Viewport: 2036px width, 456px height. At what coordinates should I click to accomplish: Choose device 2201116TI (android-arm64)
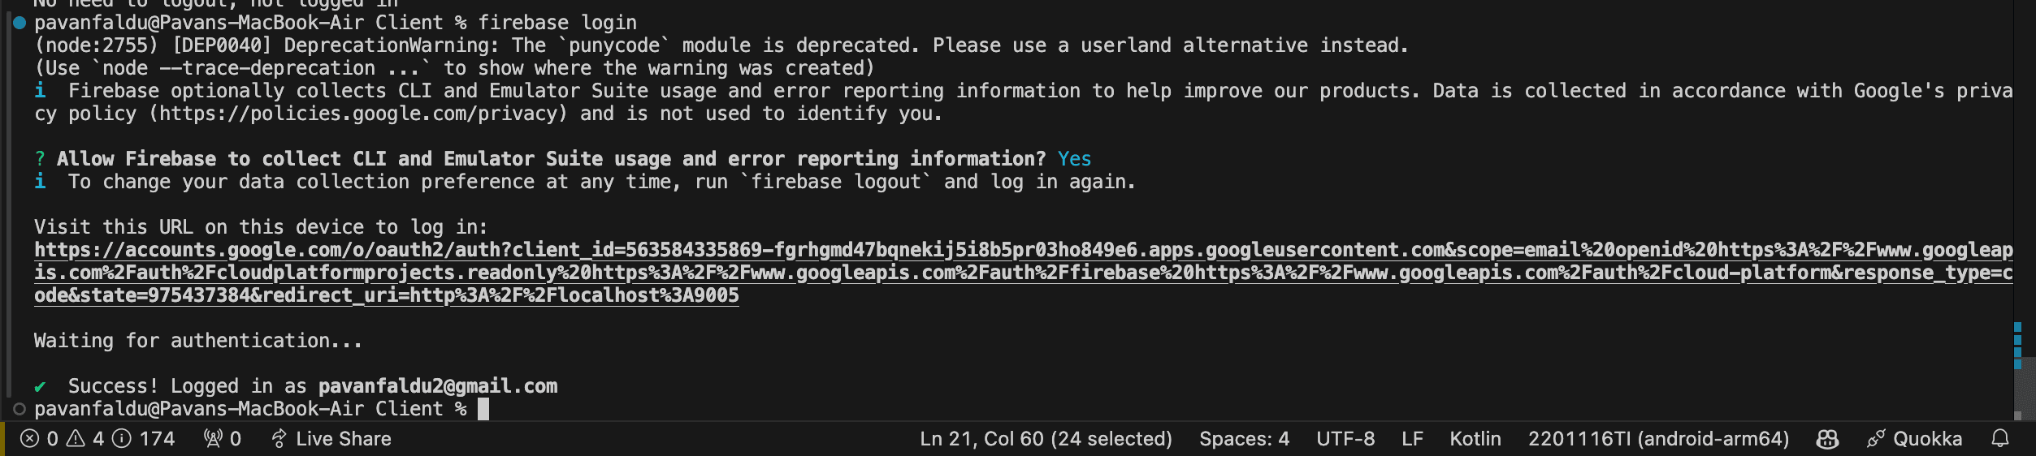point(1658,439)
